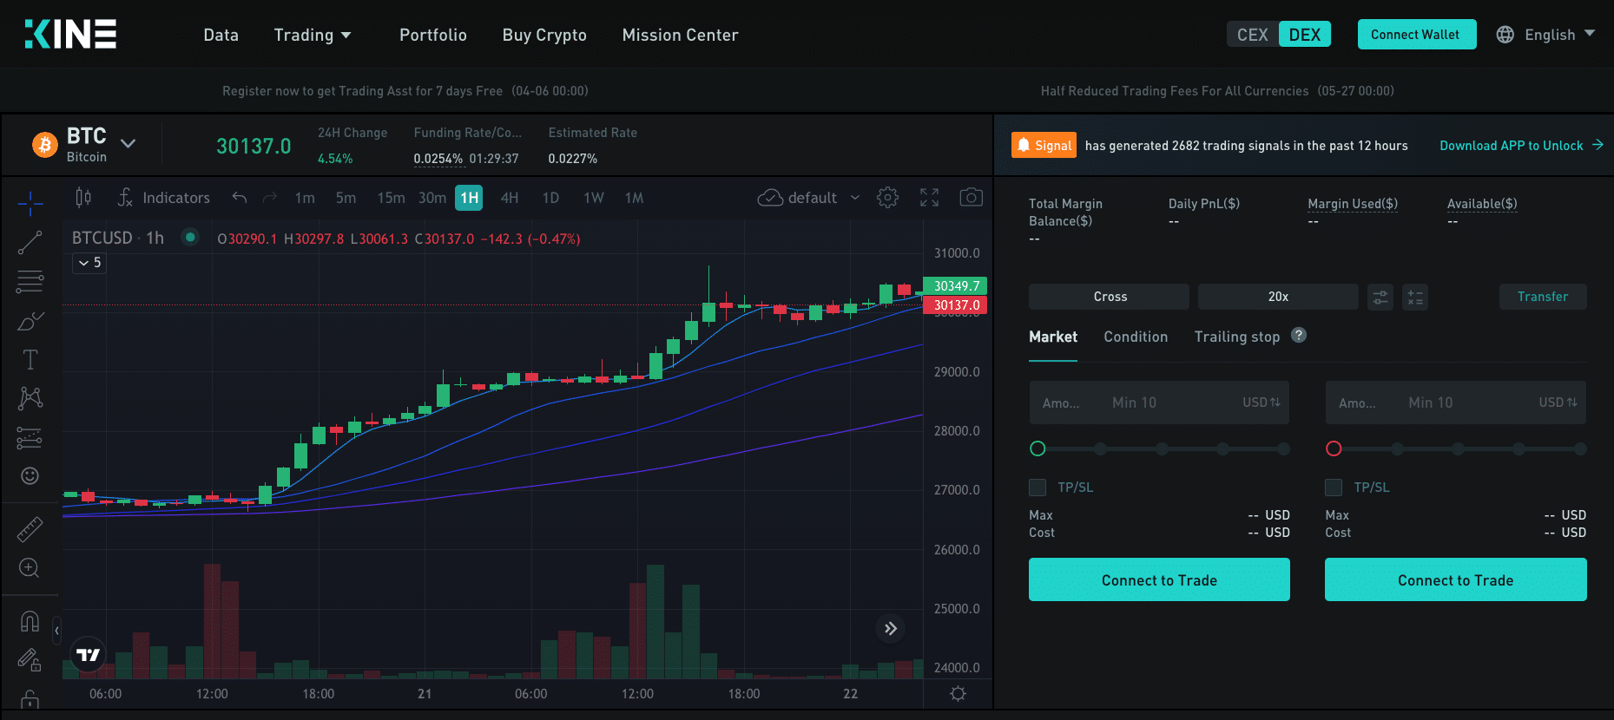1614x720 pixels.
Task: Click the buy-side amount input field
Action: [1159, 403]
